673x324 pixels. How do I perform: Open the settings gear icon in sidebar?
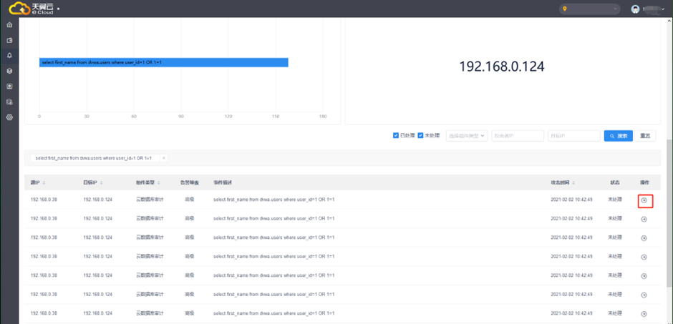coord(9,117)
